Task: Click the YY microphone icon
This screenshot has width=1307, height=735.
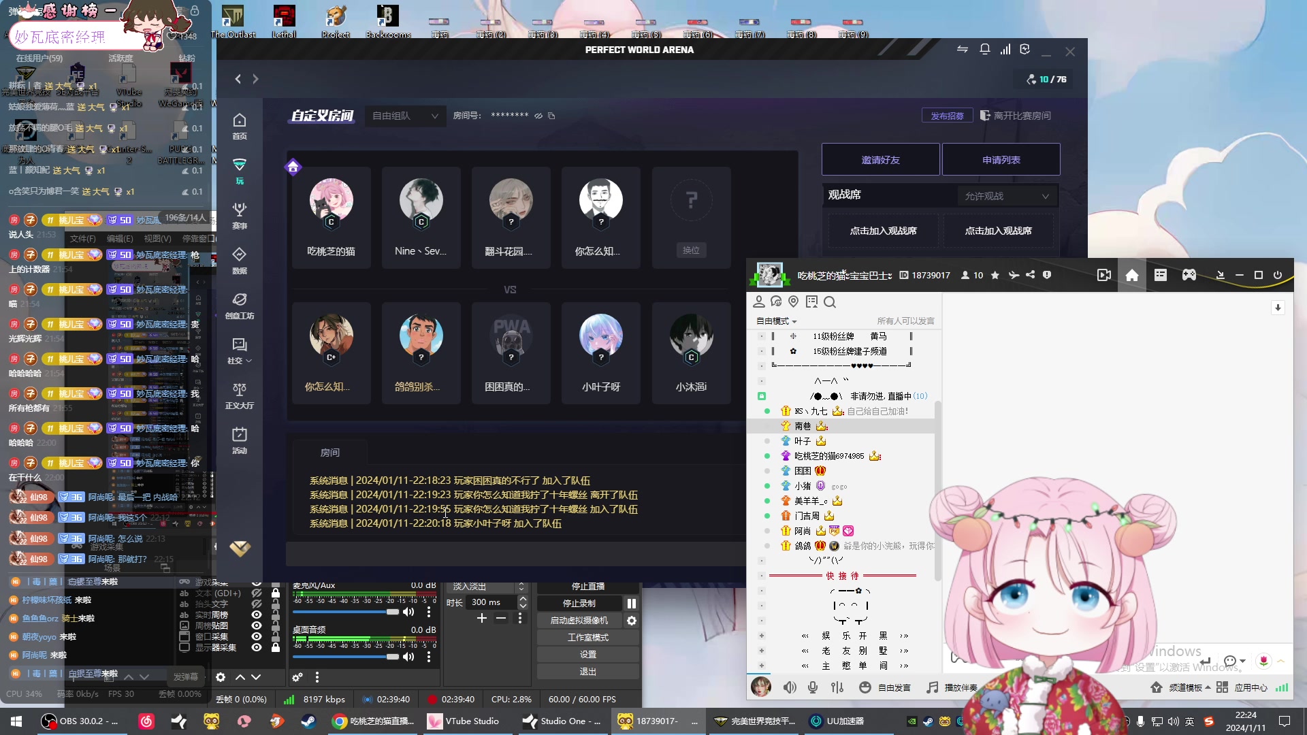Action: [813, 687]
